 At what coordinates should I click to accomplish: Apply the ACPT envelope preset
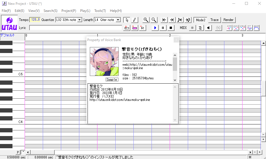tap(229, 28)
